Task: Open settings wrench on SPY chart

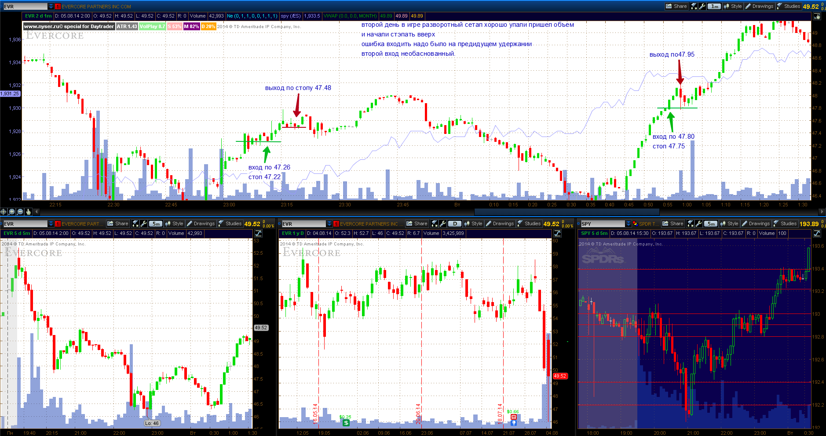Action: pos(698,223)
